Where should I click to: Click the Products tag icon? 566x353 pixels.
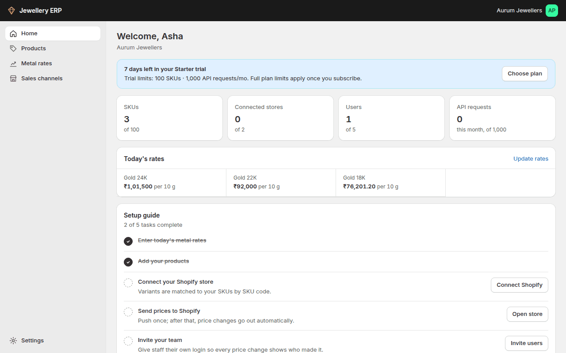13,49
